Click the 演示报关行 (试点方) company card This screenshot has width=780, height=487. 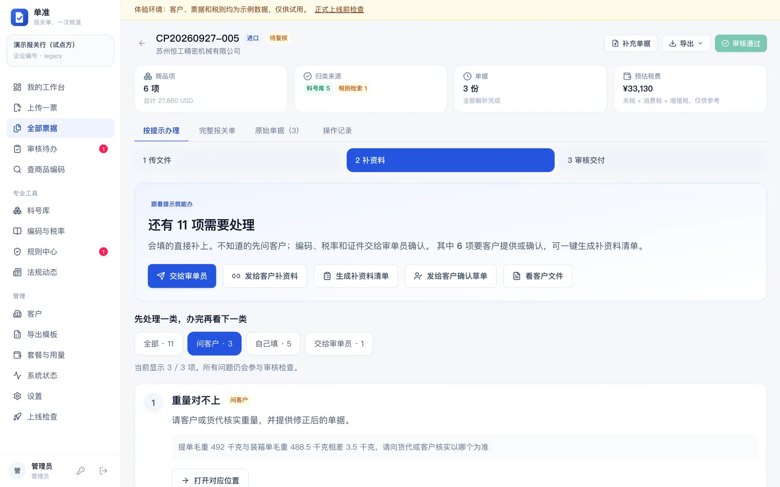point(60,50)
